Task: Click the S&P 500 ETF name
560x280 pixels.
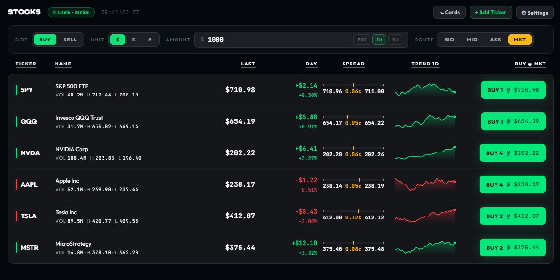Action: pyautogui.click(x=72, y=86)
